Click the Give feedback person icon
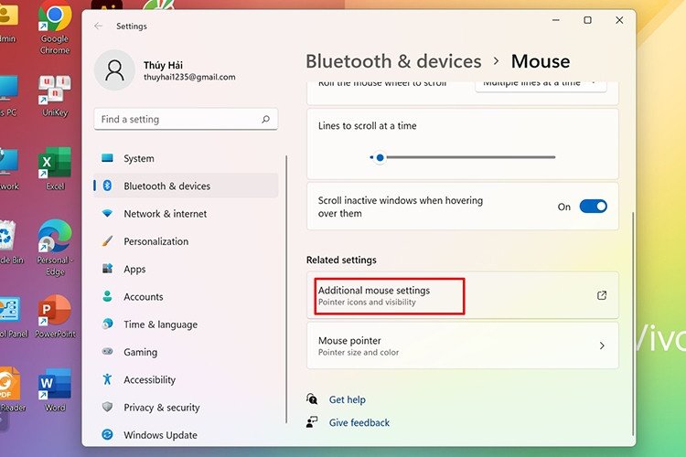The width and height of the screenshot is (686, 457). (312, 422)
